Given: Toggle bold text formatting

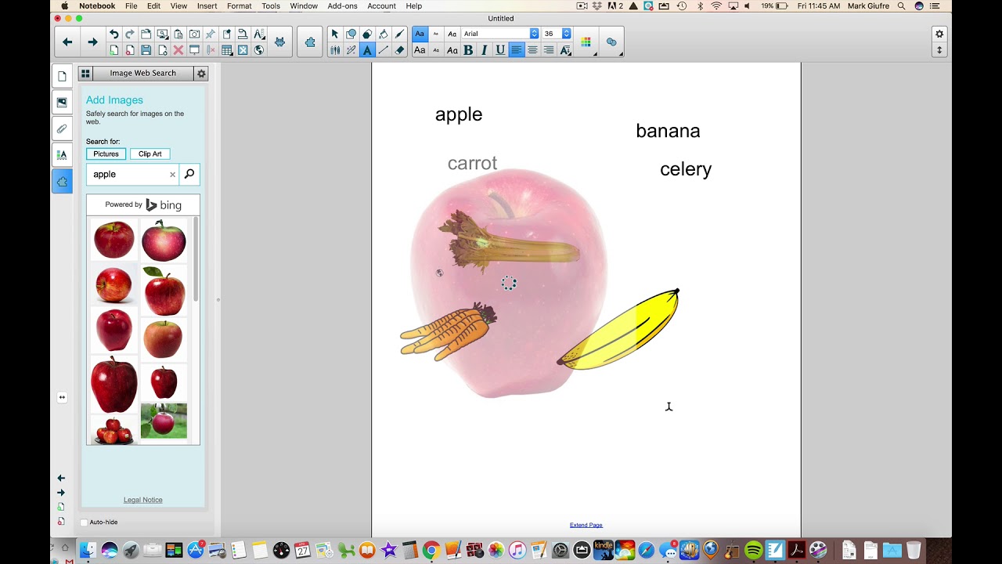Looking at the screenshot, I should click(x=468, y=50).
